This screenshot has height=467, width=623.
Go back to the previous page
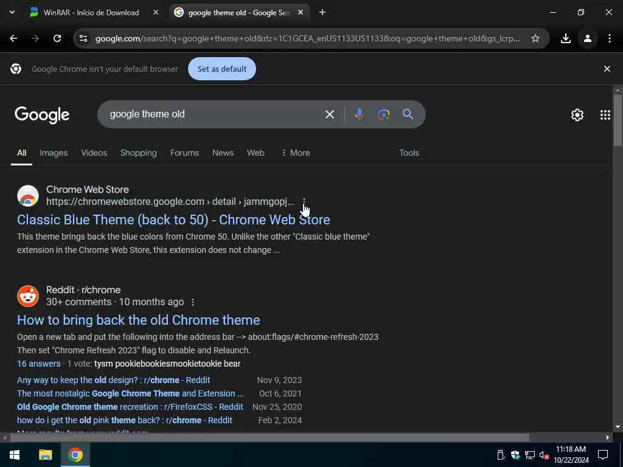click(13, 38)
